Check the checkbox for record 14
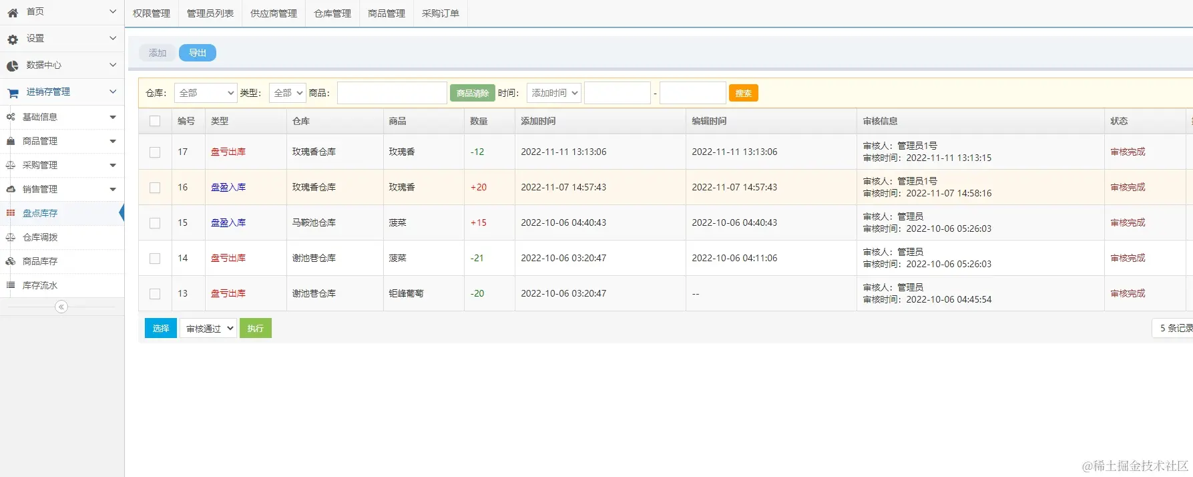The height and width of the screenshot is (477, 1193). pyautogui.click(x=155, y=259)
